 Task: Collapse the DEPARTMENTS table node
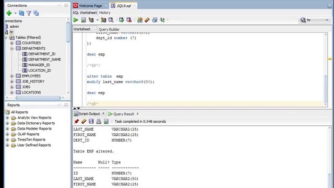[x=12, y=49]
